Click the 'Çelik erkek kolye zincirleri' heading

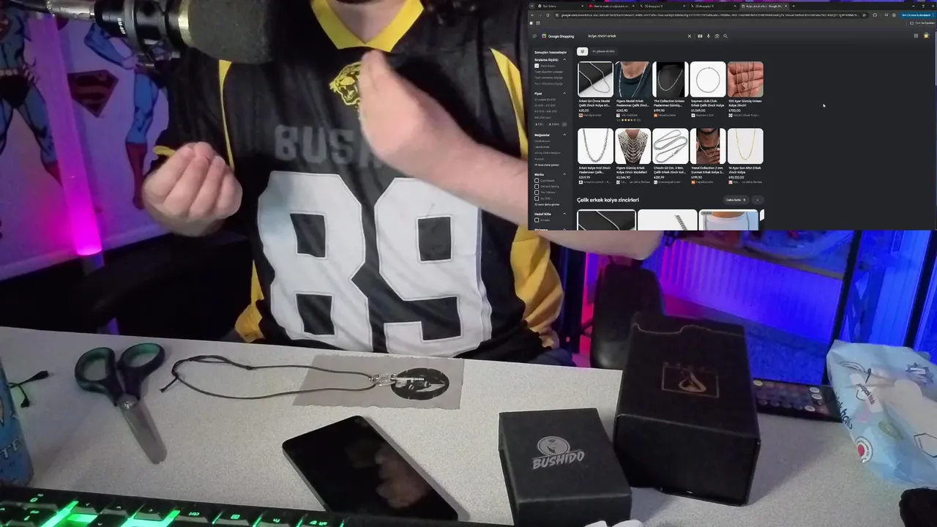click(x=608, y=200)
